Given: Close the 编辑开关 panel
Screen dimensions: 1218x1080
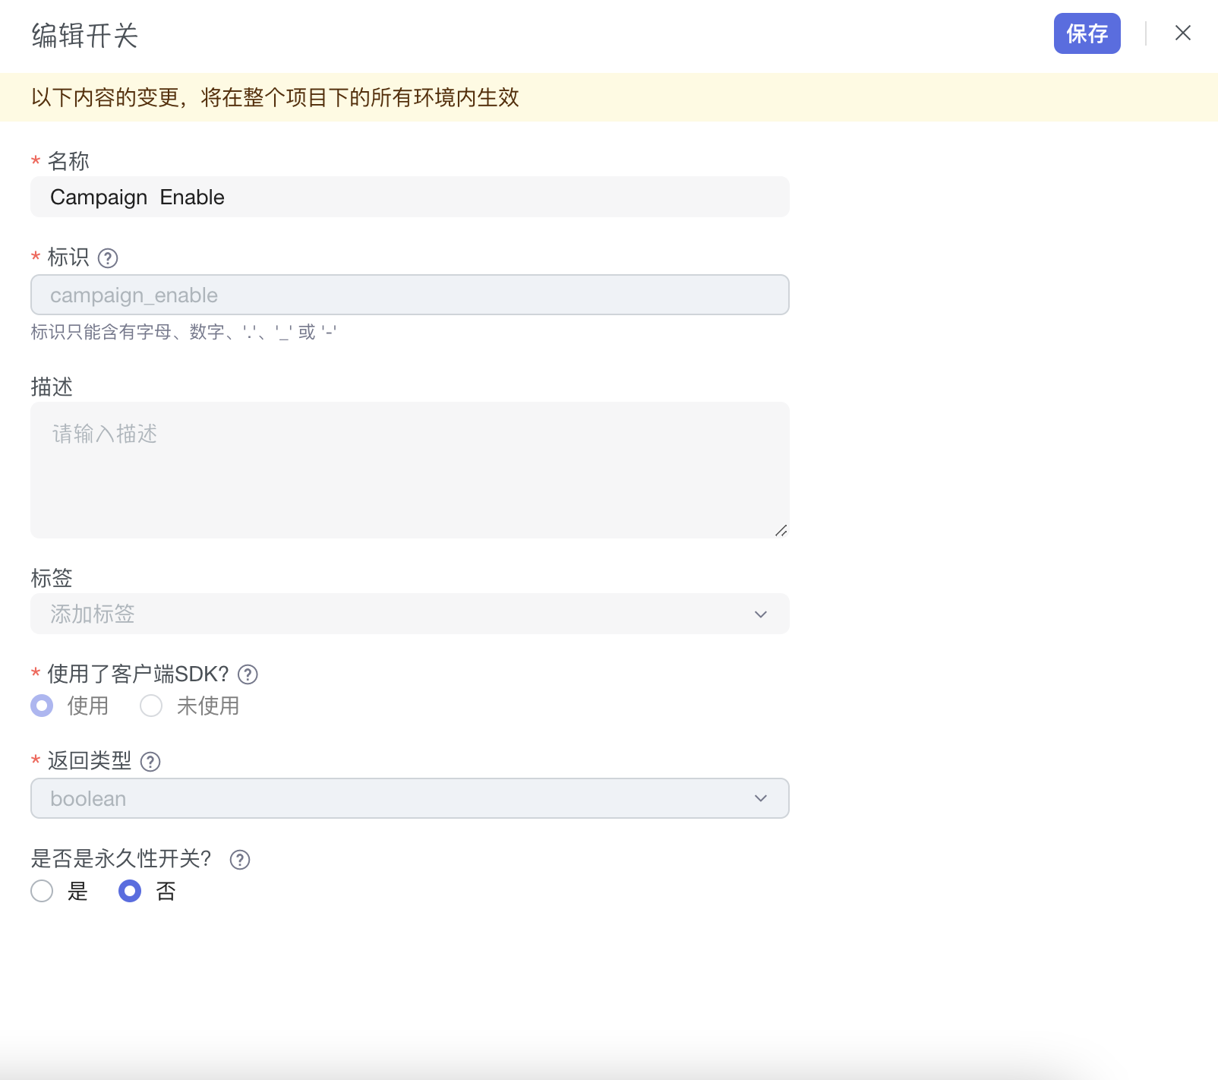Looking at the screenshot, I should pos(1182,33).
